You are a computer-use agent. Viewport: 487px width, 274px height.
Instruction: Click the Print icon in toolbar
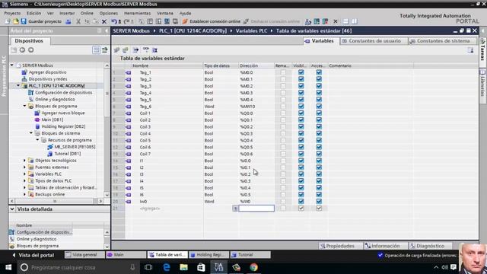[x=68, y=21]
